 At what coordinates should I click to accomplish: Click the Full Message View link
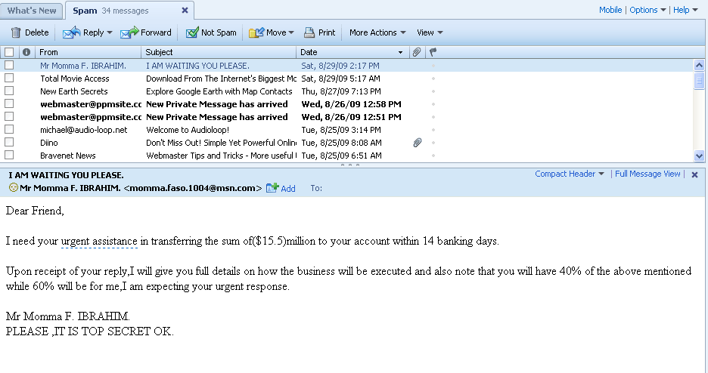(647, 174)
